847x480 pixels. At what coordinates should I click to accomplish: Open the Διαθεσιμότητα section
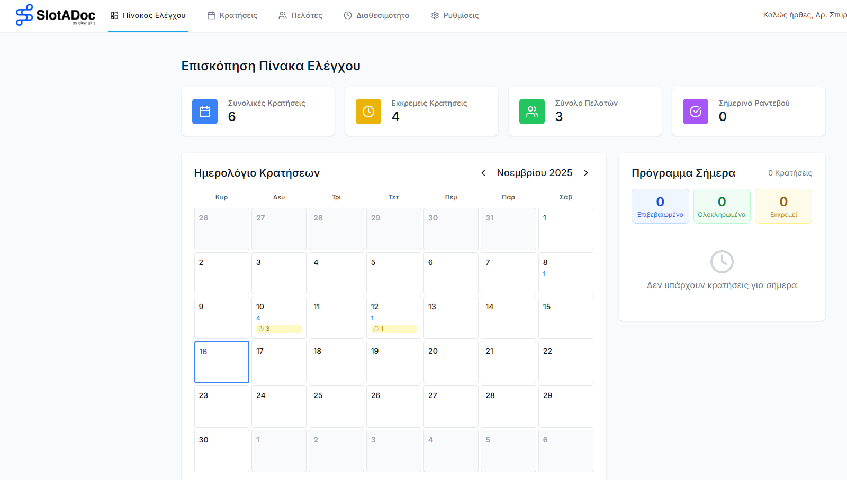(376, 15)
